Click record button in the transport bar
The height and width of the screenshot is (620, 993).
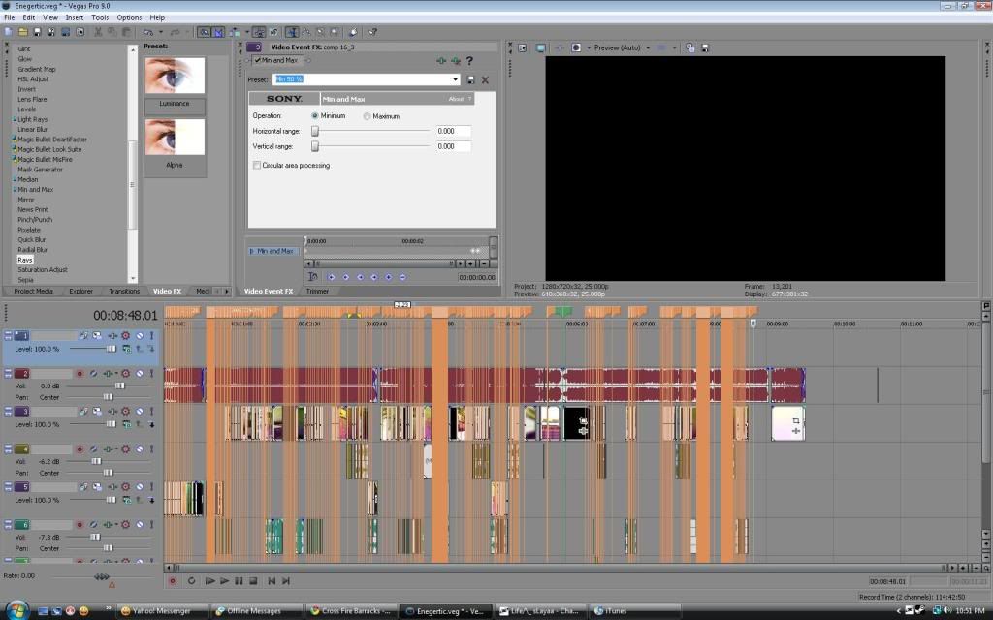[x=173, y=581]
